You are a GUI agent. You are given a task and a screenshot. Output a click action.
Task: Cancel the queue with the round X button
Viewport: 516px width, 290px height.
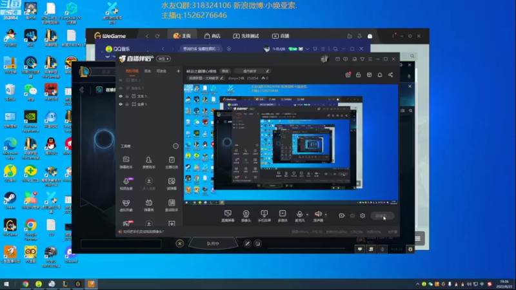180,244
